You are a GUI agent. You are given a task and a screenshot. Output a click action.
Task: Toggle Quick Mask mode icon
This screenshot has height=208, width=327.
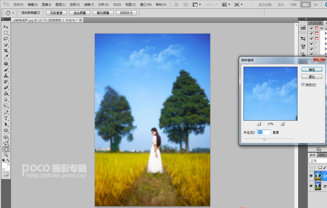(6, 174)
